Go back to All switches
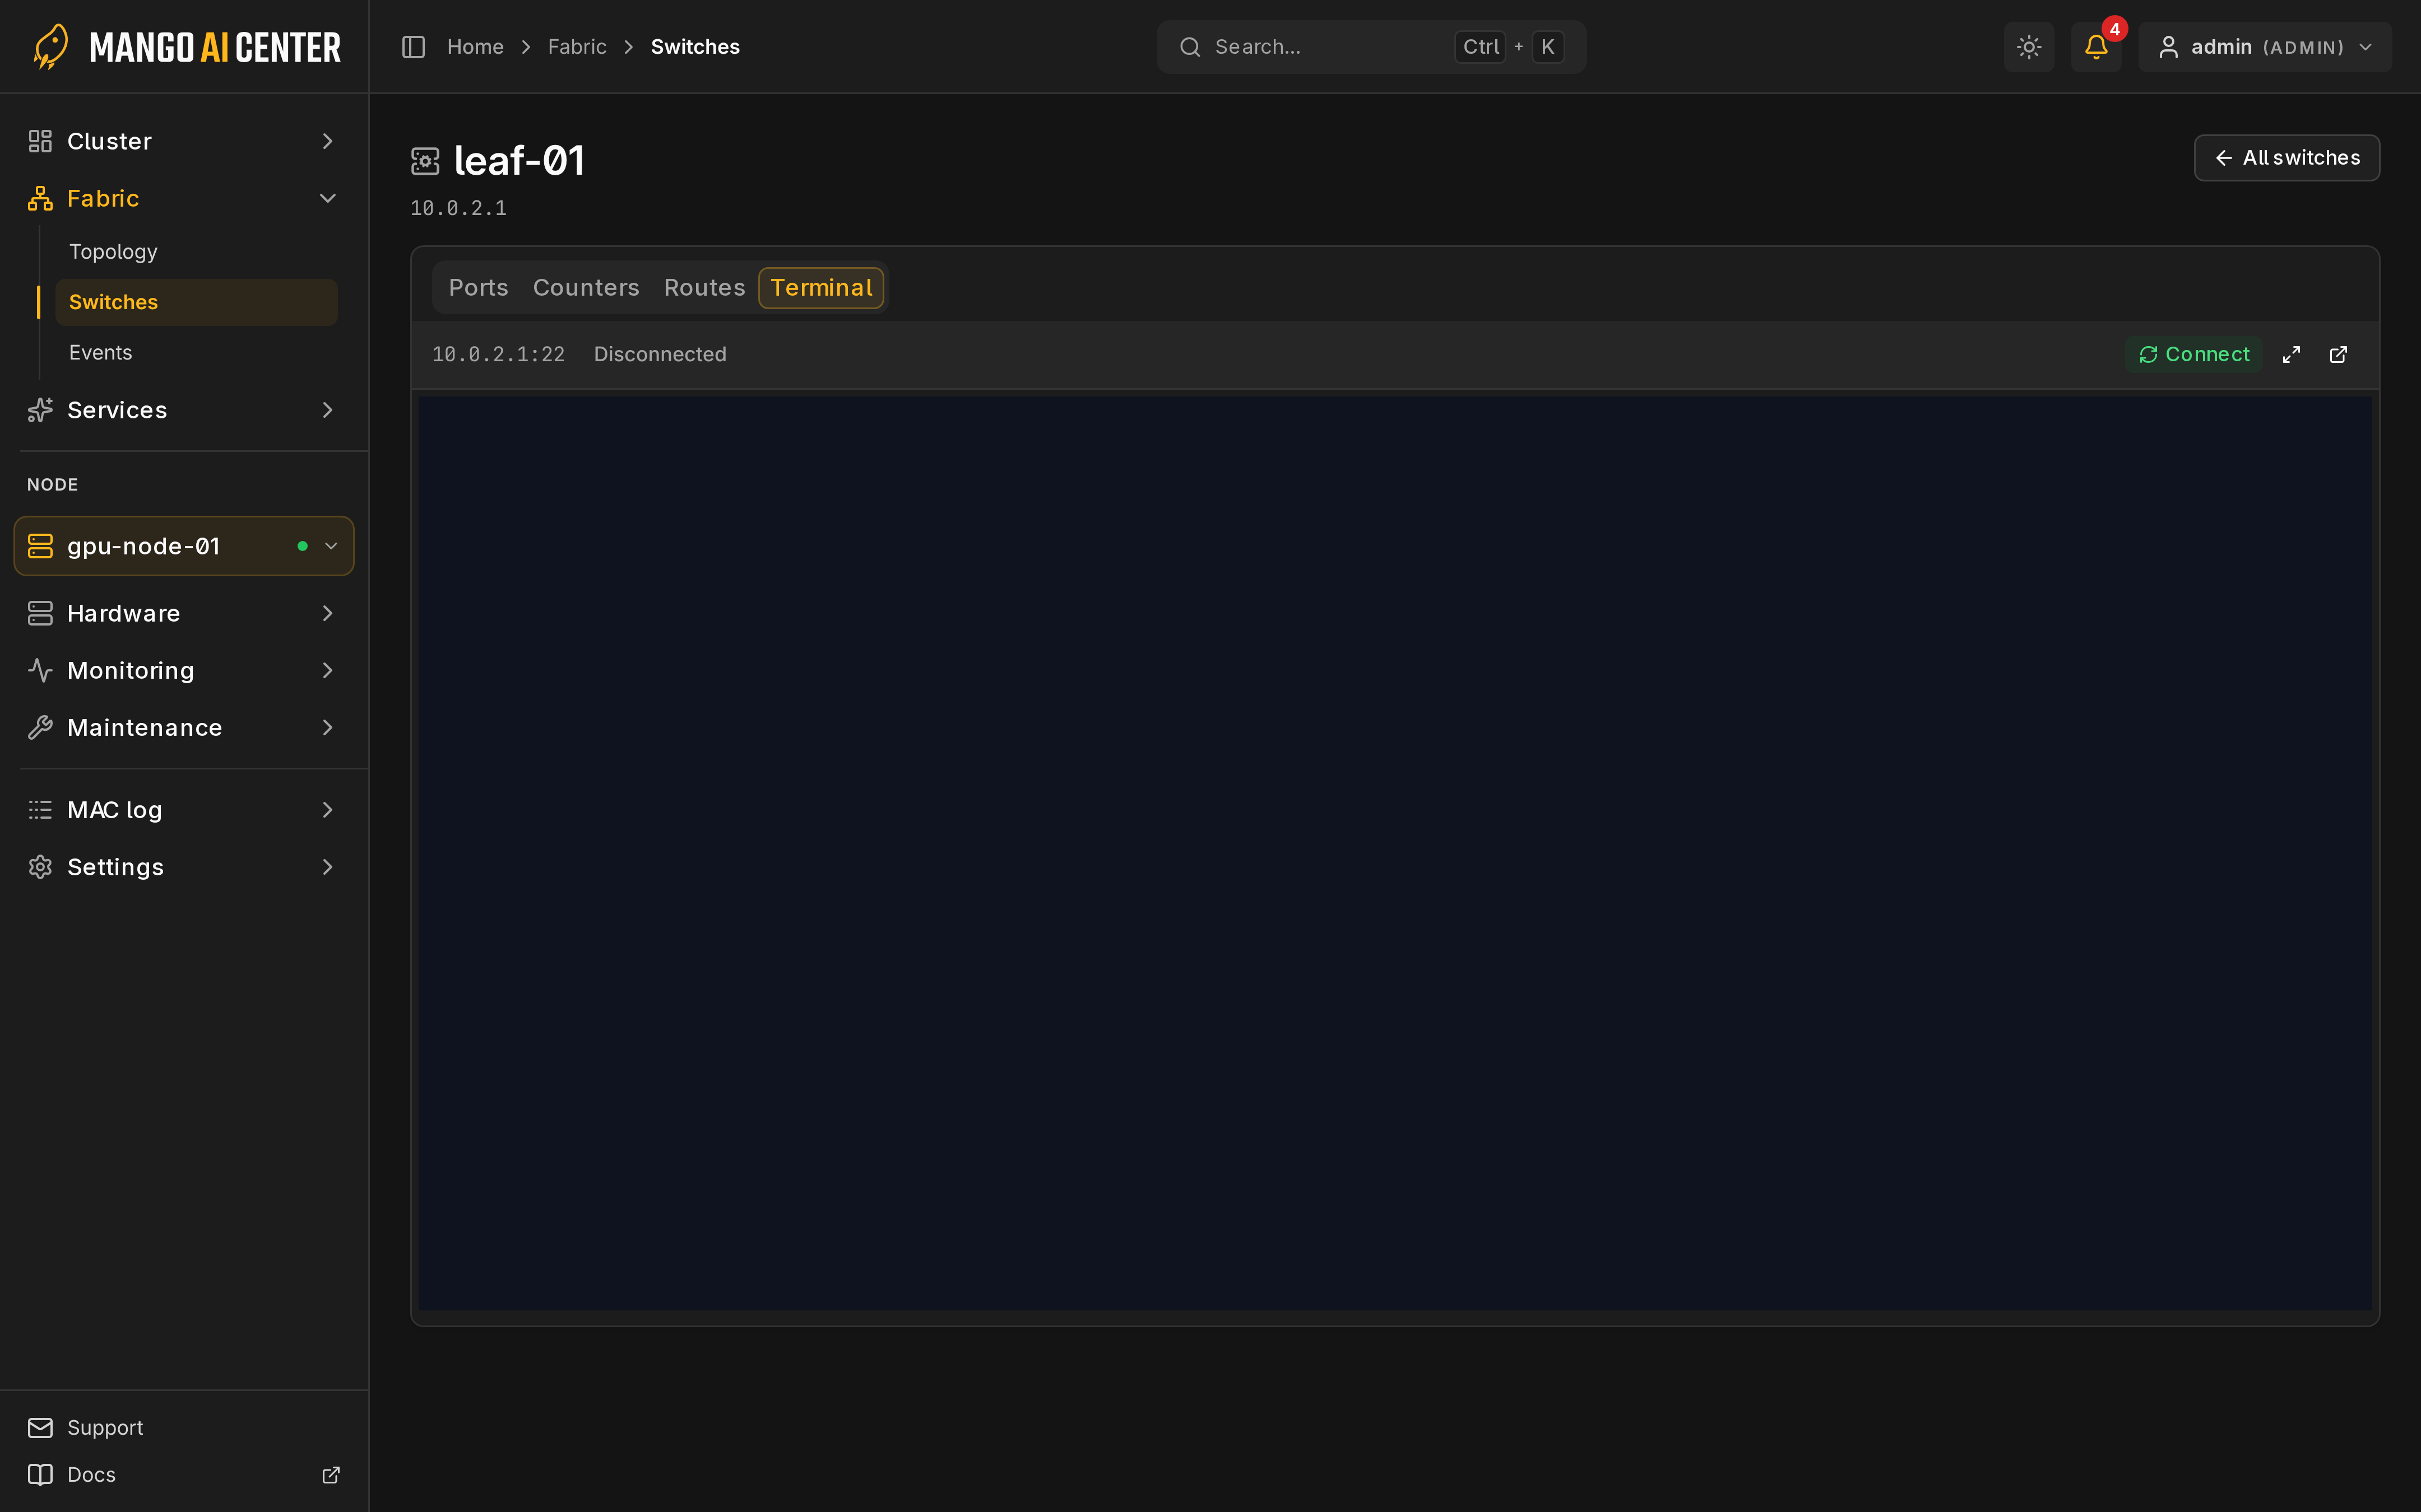2421x1512 pixels. [2287, 158]
